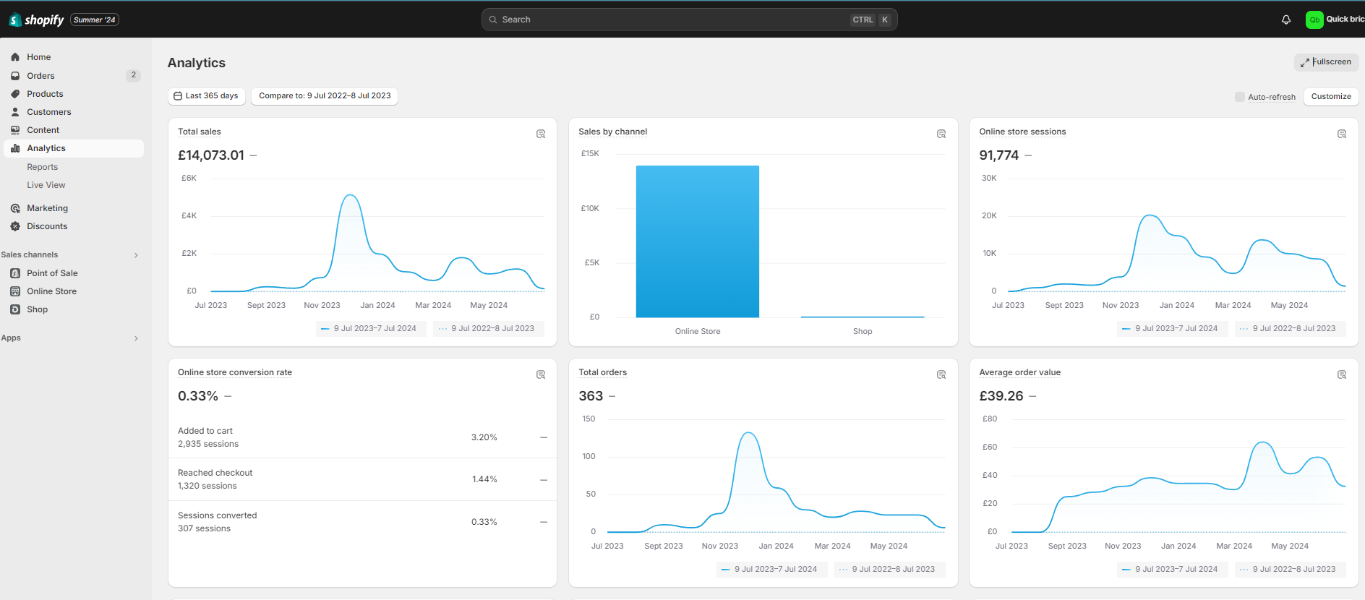This screenshot has height=600, width=1365.
Task: Open the Last 365 days date picker
Action: (207, 95)
